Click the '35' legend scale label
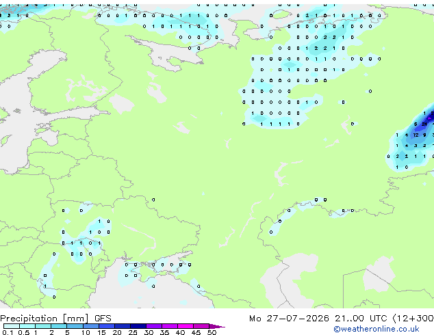Viewport: 434px width, 335px height. 164,332
